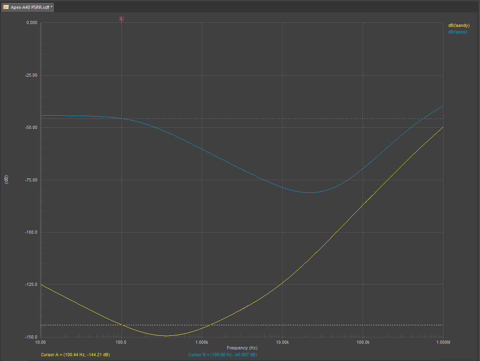Click the (dB) vertical axis label

6,179
